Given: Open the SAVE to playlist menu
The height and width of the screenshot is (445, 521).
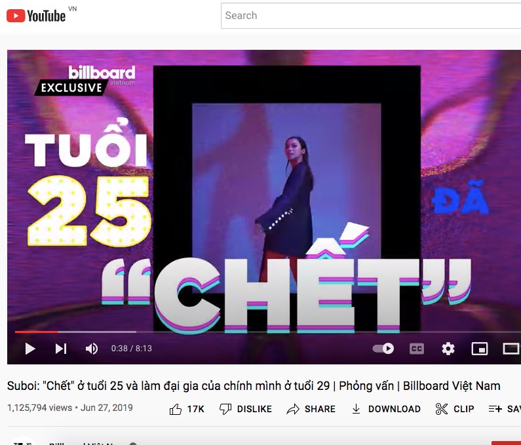Looking at the screenshot, I should 505,409.
